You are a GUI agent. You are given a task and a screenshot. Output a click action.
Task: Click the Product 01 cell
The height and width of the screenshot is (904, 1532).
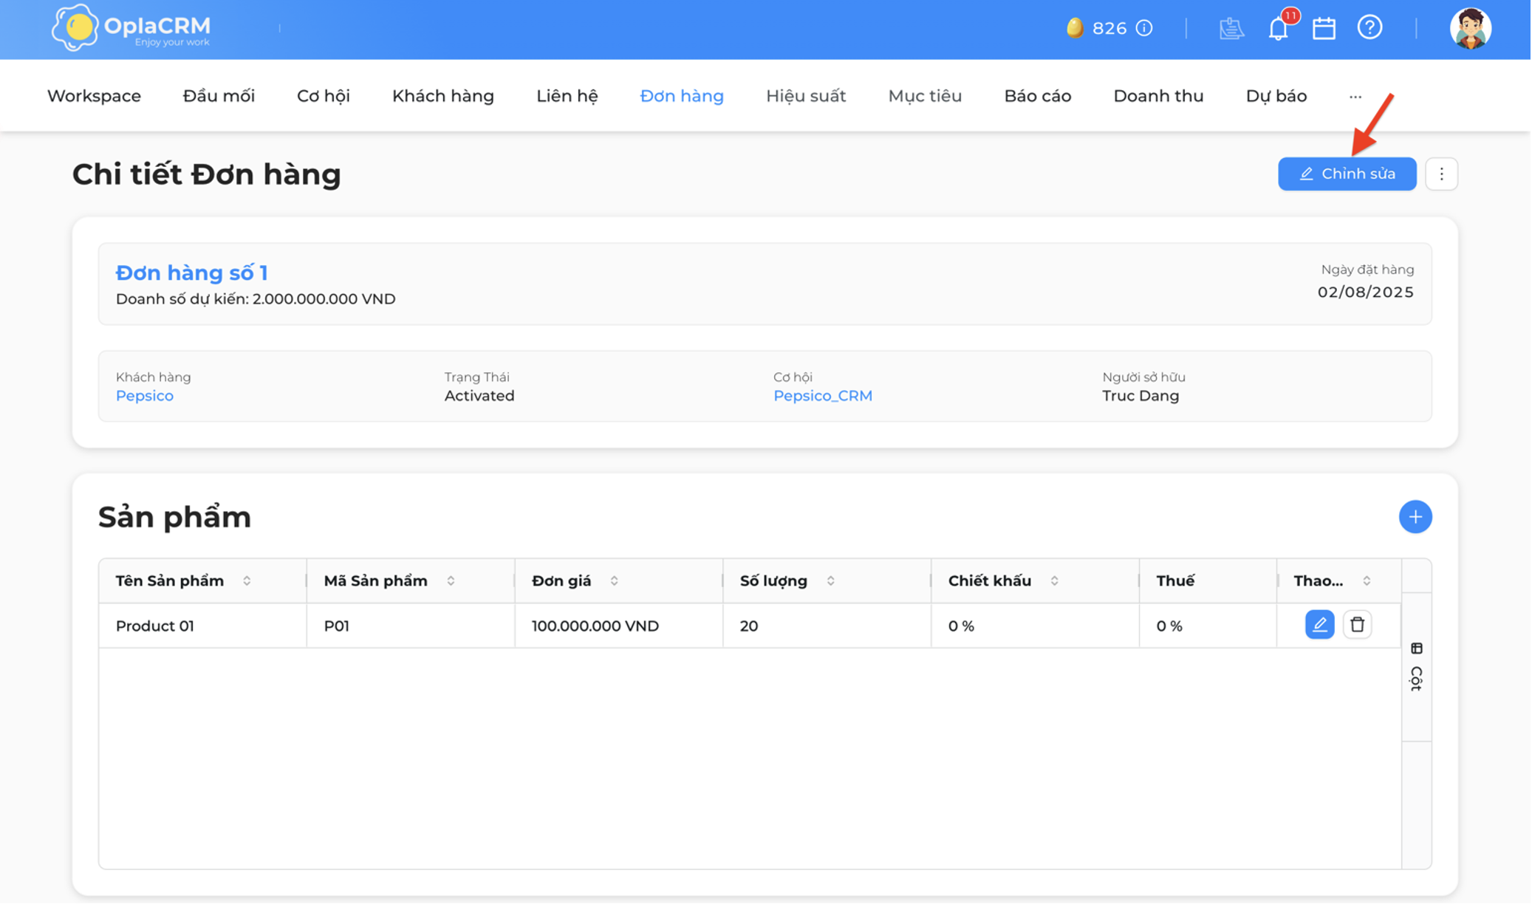[x=203, y=626]
